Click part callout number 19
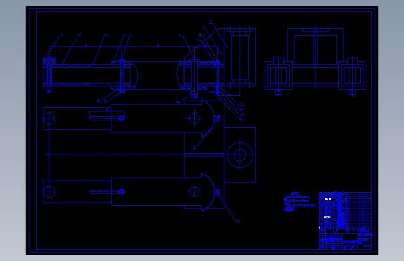This screenshot has height=261, width=404. (x=238, y=221)
